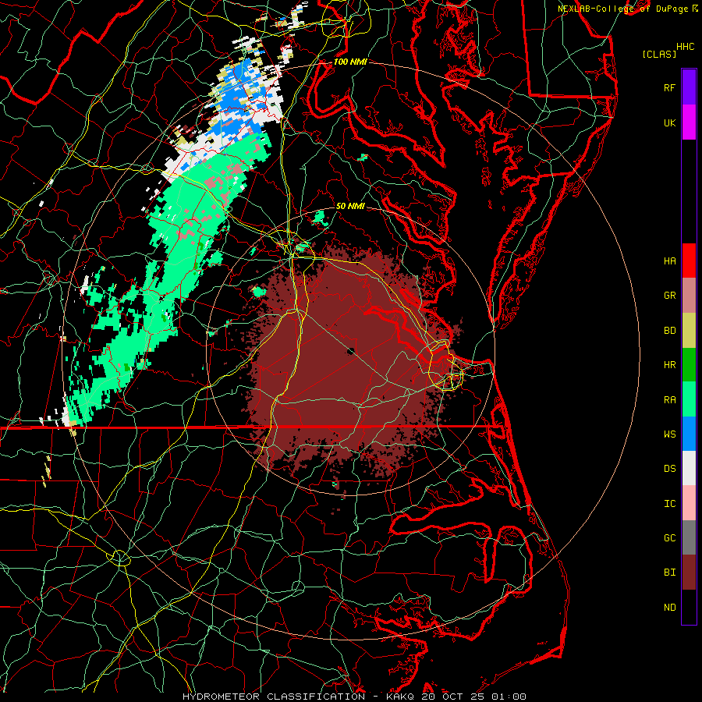
Task: Click the IC light pink legend swatch
Action: pos(689,503)
